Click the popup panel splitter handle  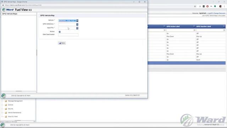(37, 53)
